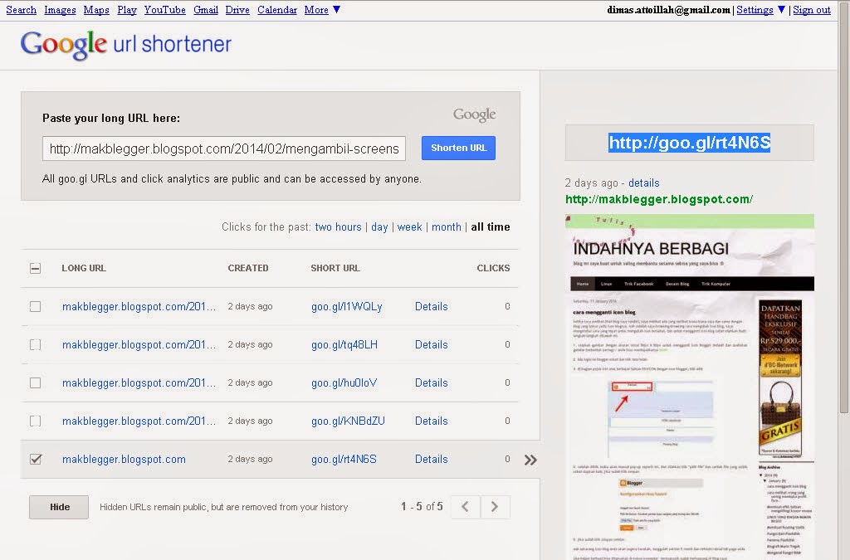Toggle select-all checkbox in table header

click(35, 268)
